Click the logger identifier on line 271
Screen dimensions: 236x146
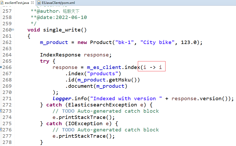click(62, 99)
